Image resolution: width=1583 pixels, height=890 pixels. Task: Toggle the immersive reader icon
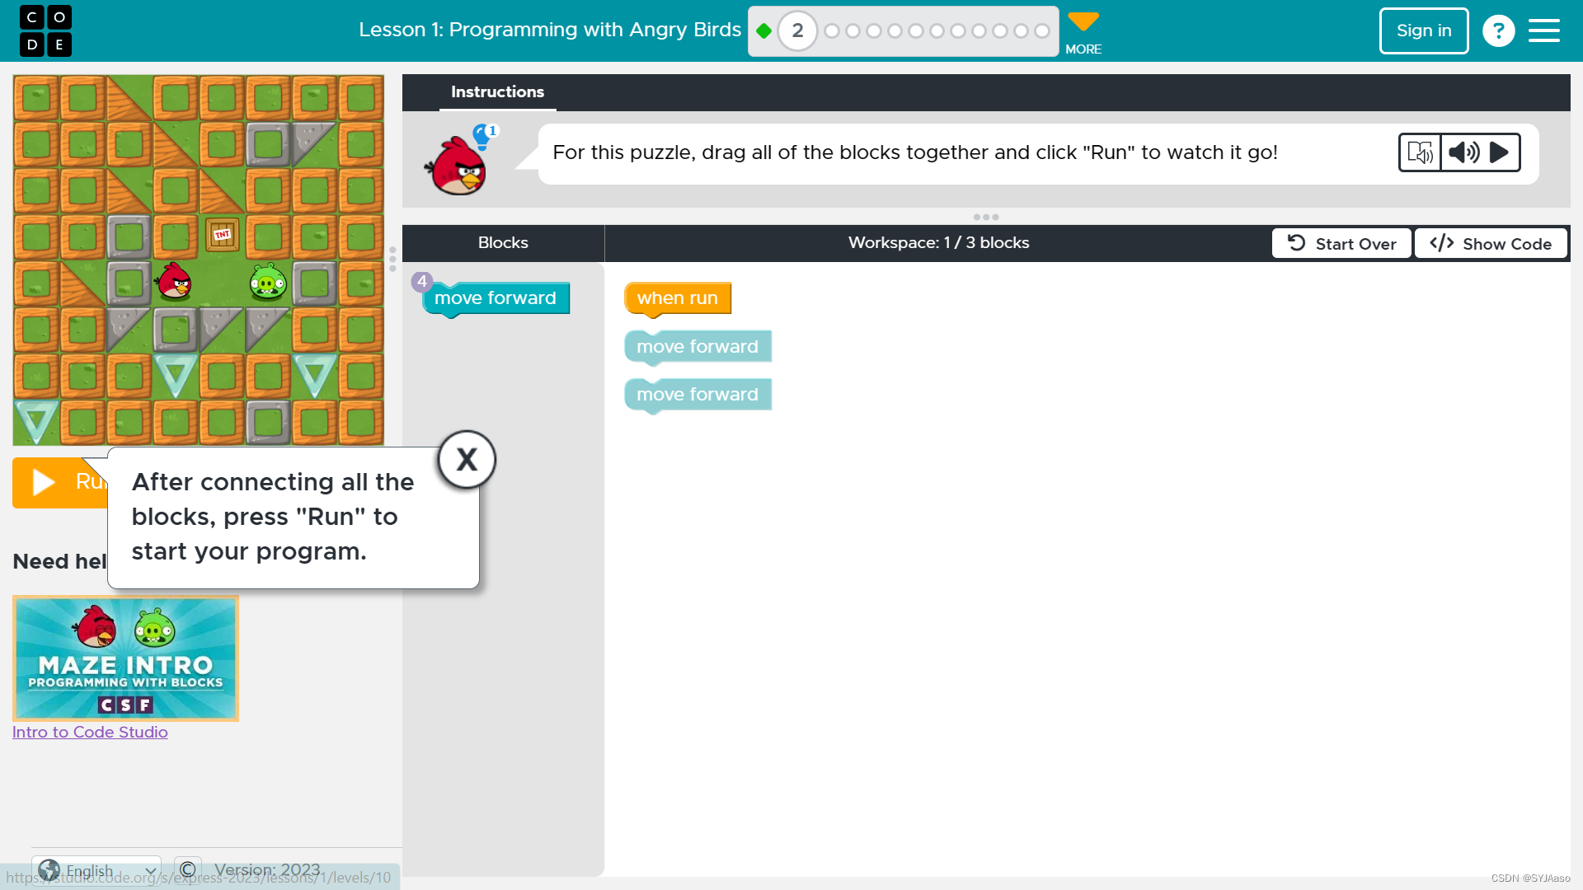click(1420, 152)
